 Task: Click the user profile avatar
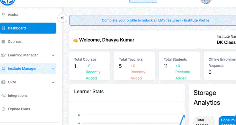(x=206, y=1)
